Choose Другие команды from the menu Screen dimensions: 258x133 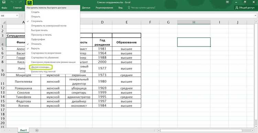click(x=41, y=67)
